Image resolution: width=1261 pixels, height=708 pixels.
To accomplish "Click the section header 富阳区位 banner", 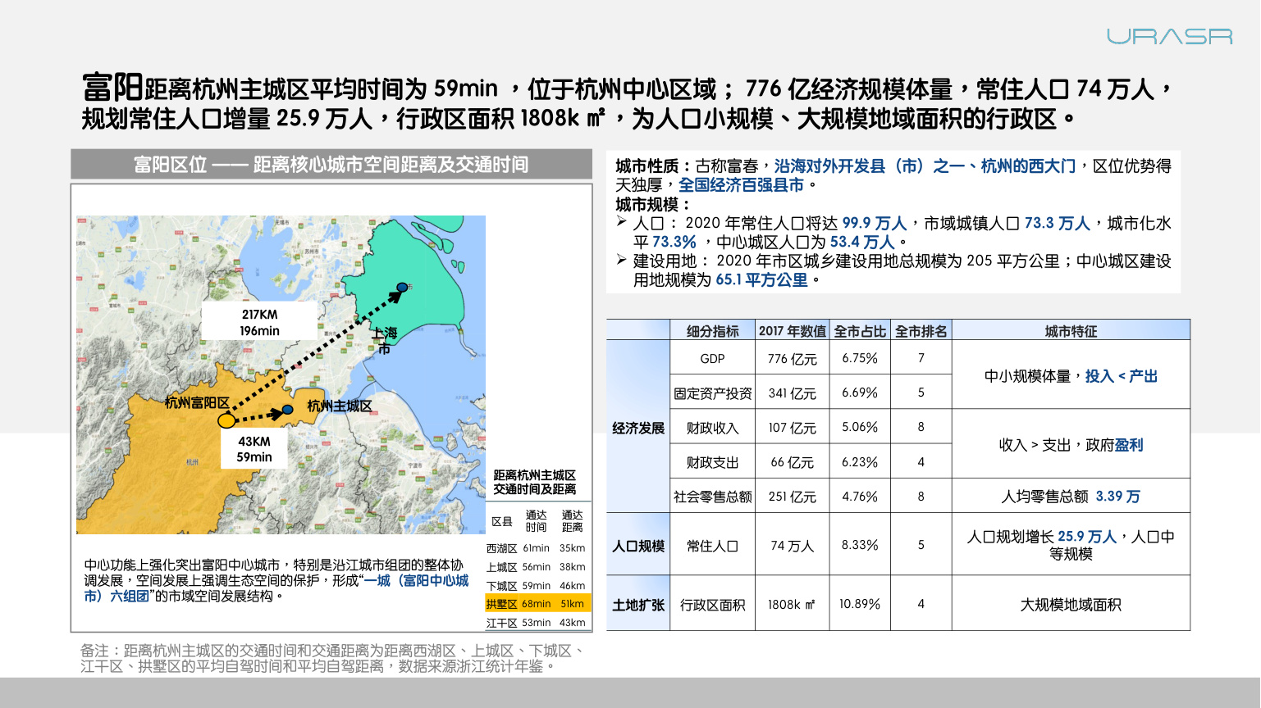I will point(331,164).
